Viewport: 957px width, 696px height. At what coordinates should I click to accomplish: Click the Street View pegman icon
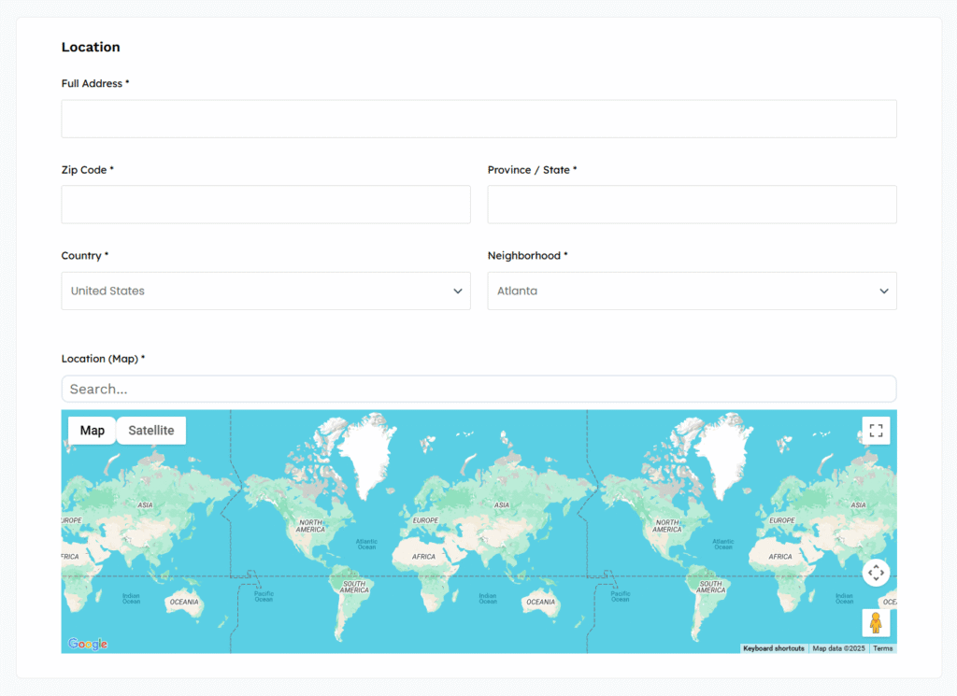tap(876, 623)
